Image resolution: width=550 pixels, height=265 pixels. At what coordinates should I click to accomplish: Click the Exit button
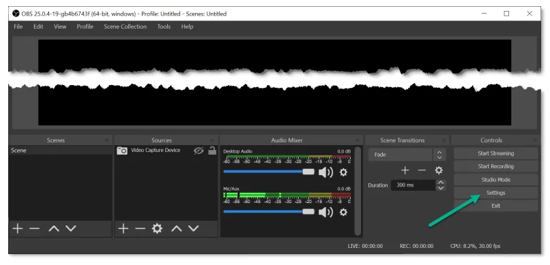tap(495, 206)
